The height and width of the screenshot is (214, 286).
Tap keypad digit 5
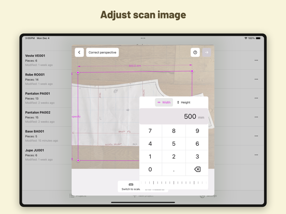(x=174, y=144)
